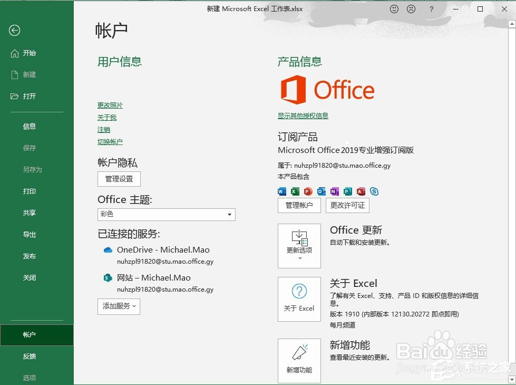Click the 更改许可证 button
This screenshot has width=516, height=385.
click(x=347, y=205)
